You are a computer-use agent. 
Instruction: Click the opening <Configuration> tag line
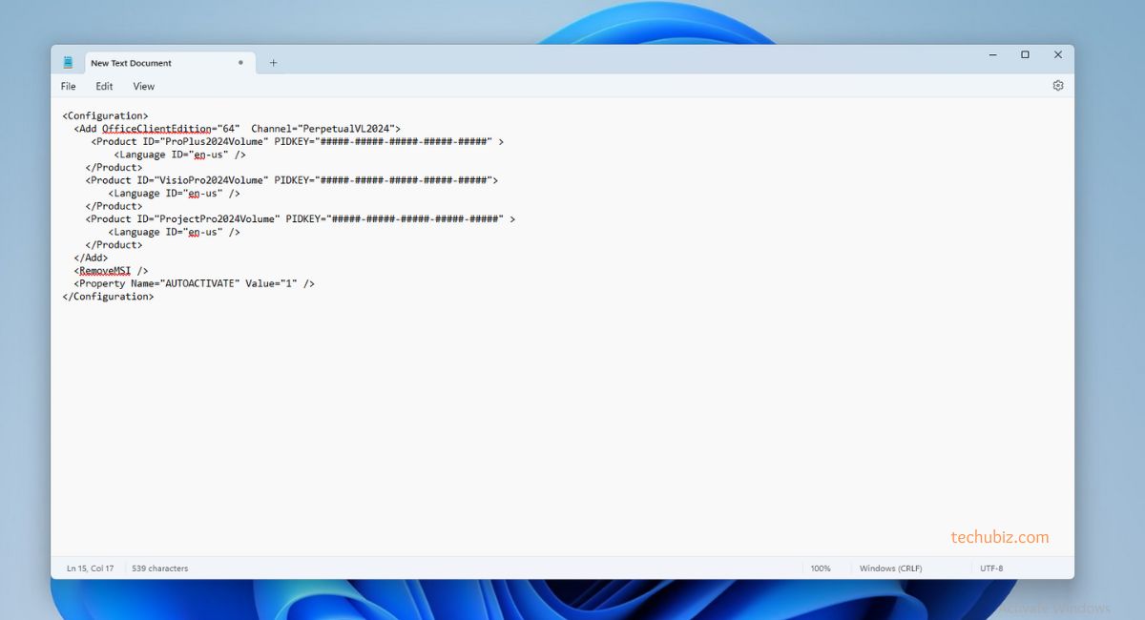coord(105,115)
